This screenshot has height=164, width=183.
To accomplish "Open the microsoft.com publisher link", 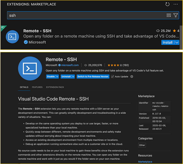I will point(70,65).
